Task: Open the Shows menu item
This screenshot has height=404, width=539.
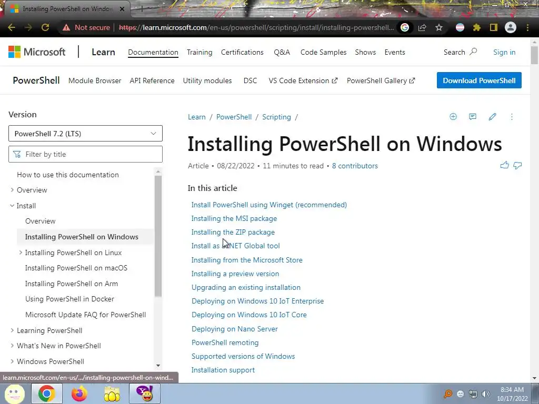Action: click(x=365, y=52)
